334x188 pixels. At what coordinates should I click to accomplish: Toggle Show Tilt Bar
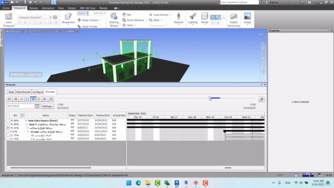click(88, 27)
